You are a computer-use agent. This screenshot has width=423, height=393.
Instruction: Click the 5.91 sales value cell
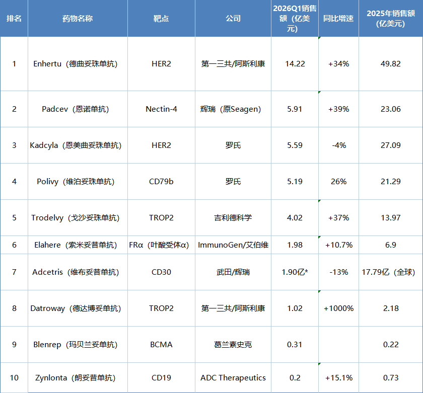pyautogui.click(x=295, y=109)
